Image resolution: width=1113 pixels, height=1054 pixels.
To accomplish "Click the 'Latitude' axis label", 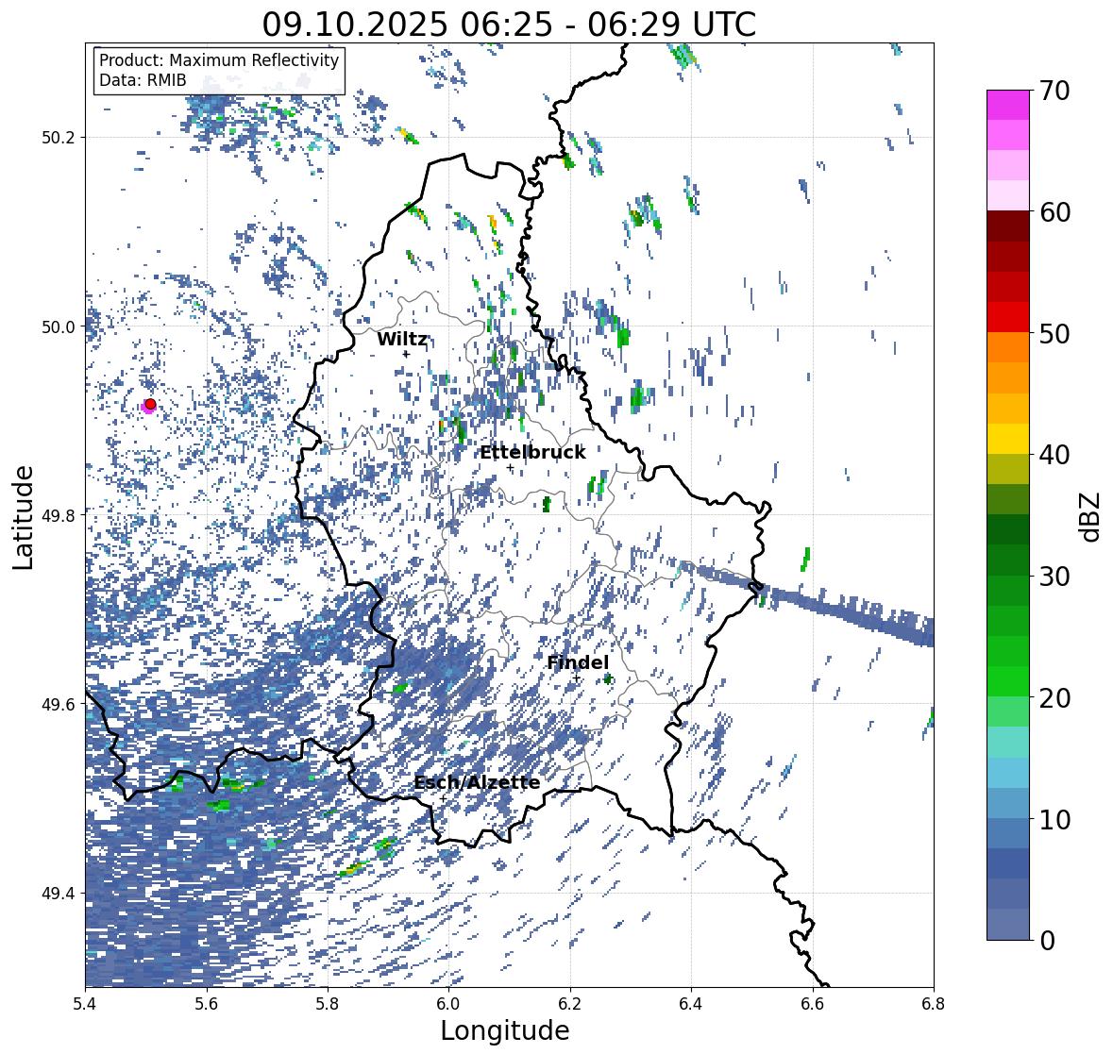I will click(24, 517).
